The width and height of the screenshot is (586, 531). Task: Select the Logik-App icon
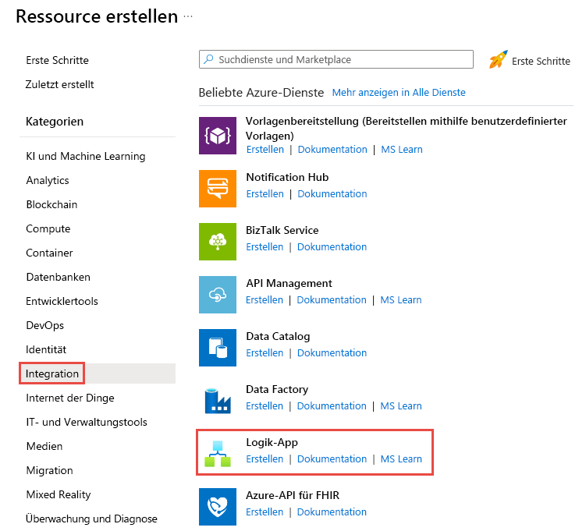coord(218,454)
